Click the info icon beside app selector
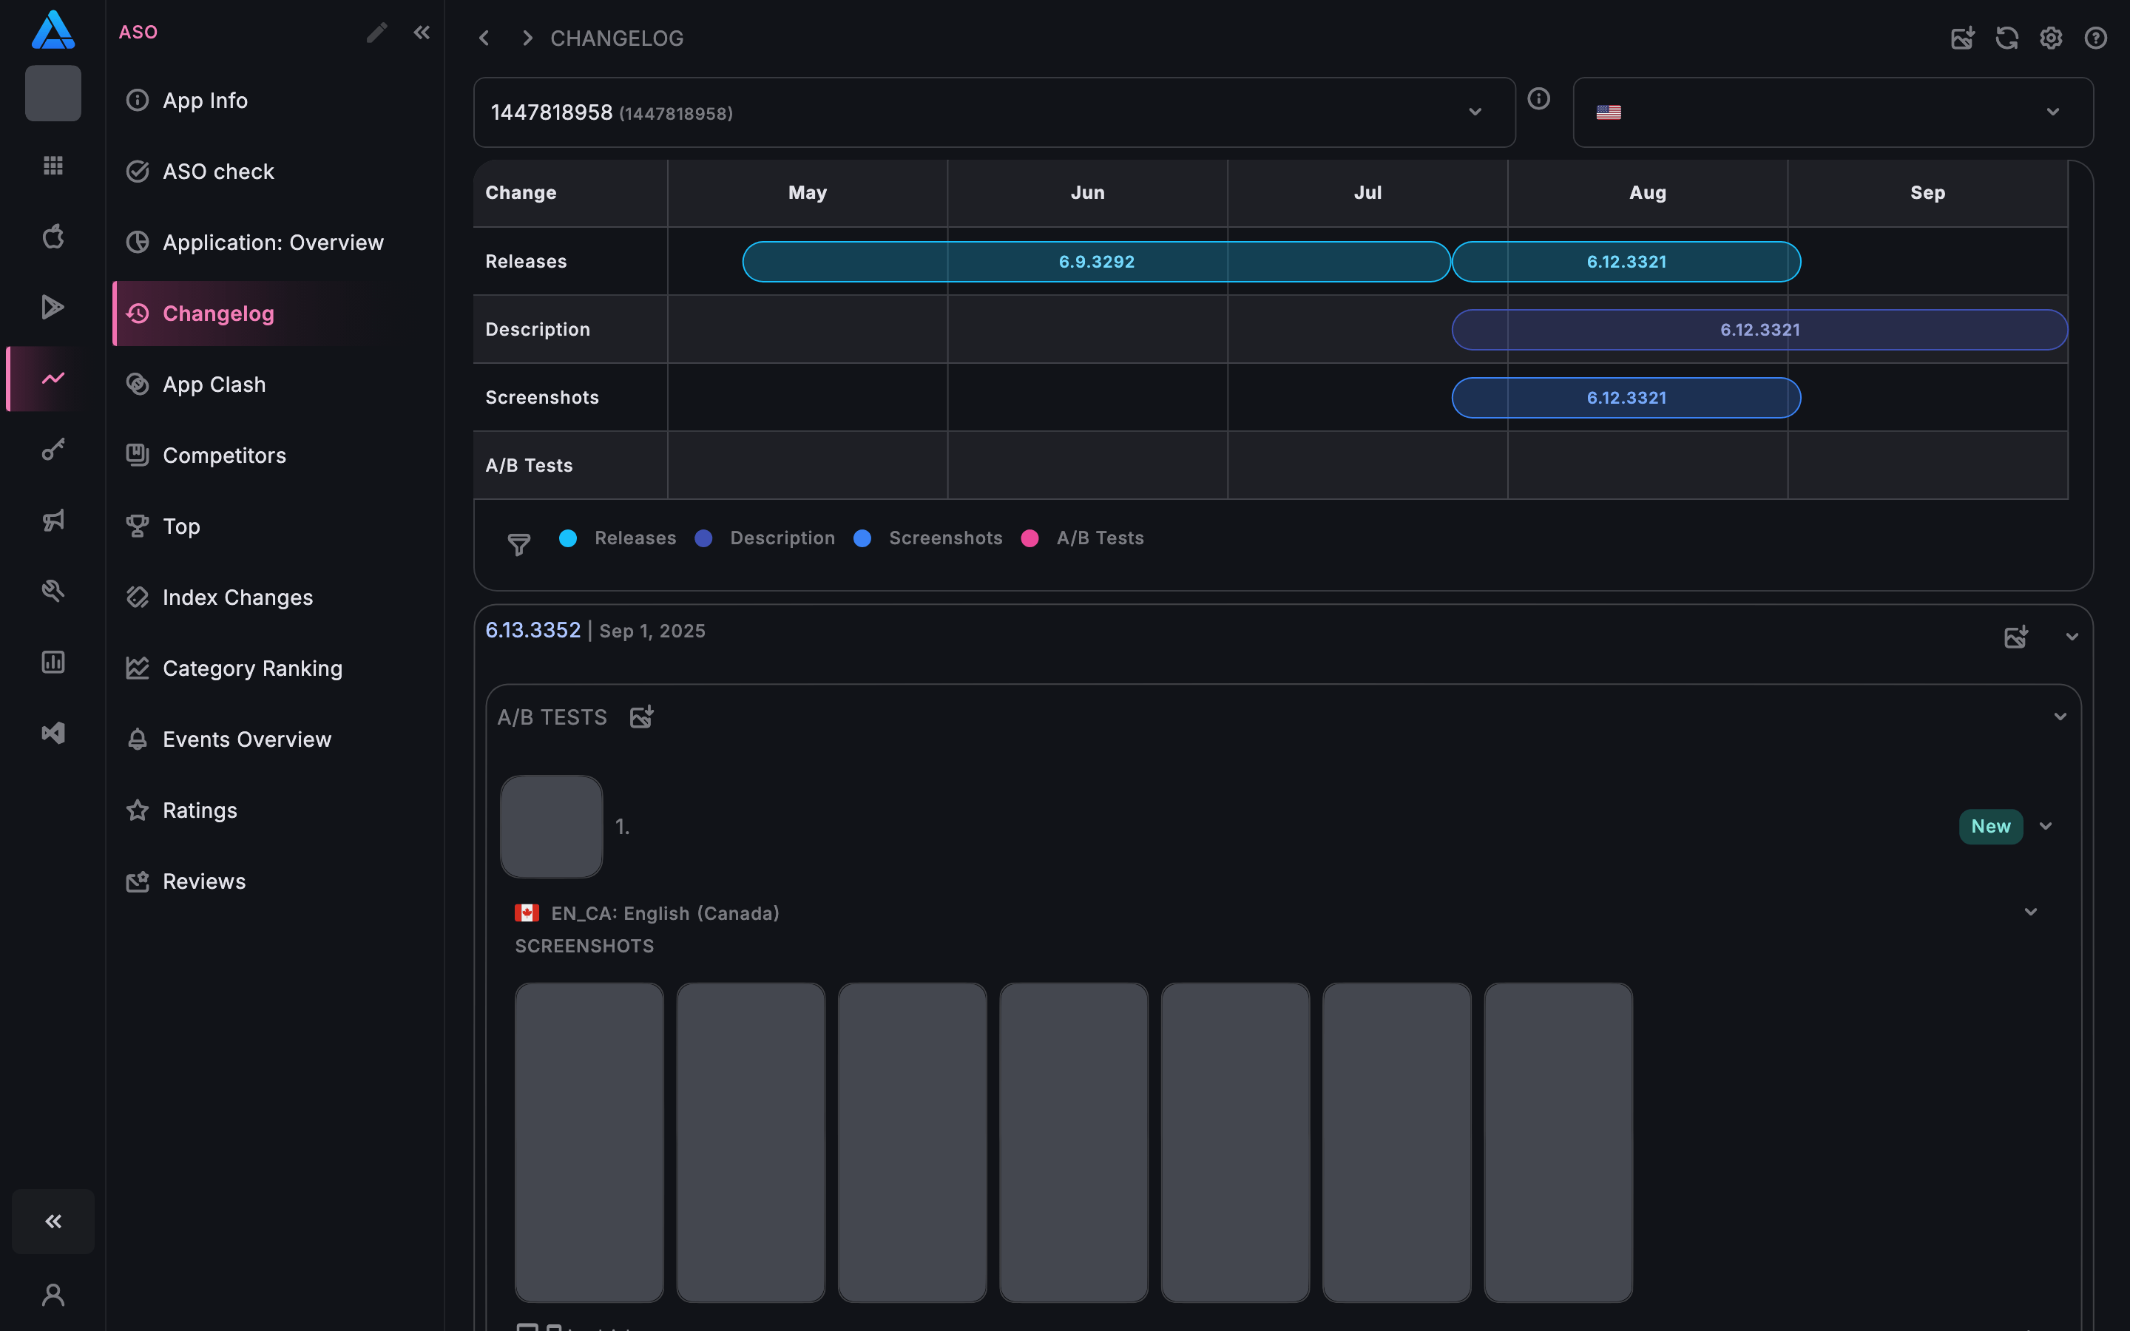2130x1331 pixels. (1538, 98)
